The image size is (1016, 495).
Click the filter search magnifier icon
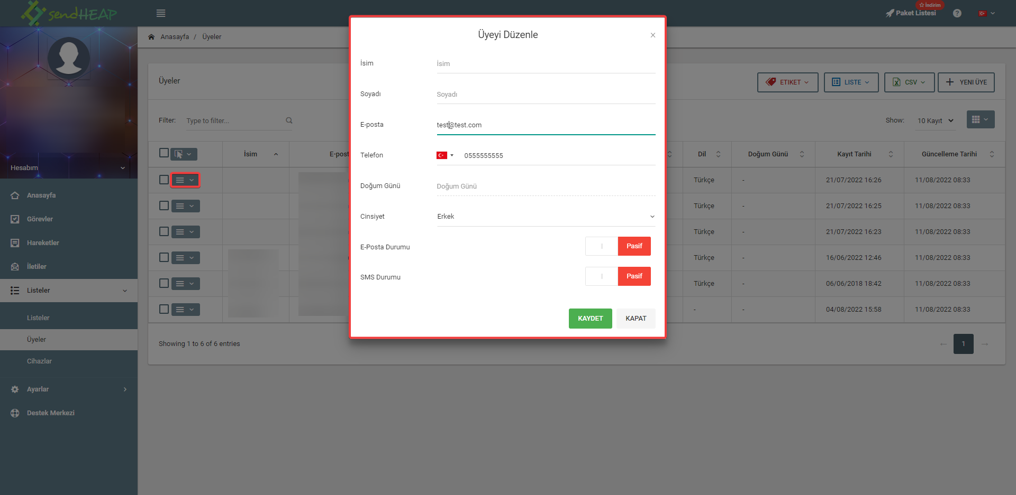point(289,120)
